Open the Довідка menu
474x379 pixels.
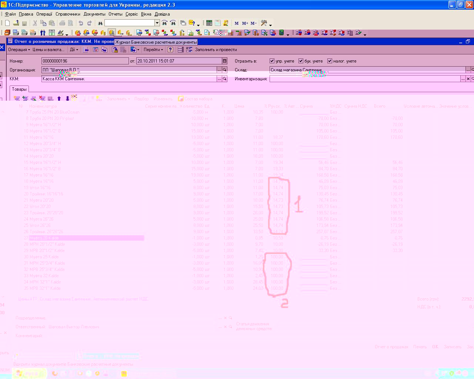(x=162, y=14)
